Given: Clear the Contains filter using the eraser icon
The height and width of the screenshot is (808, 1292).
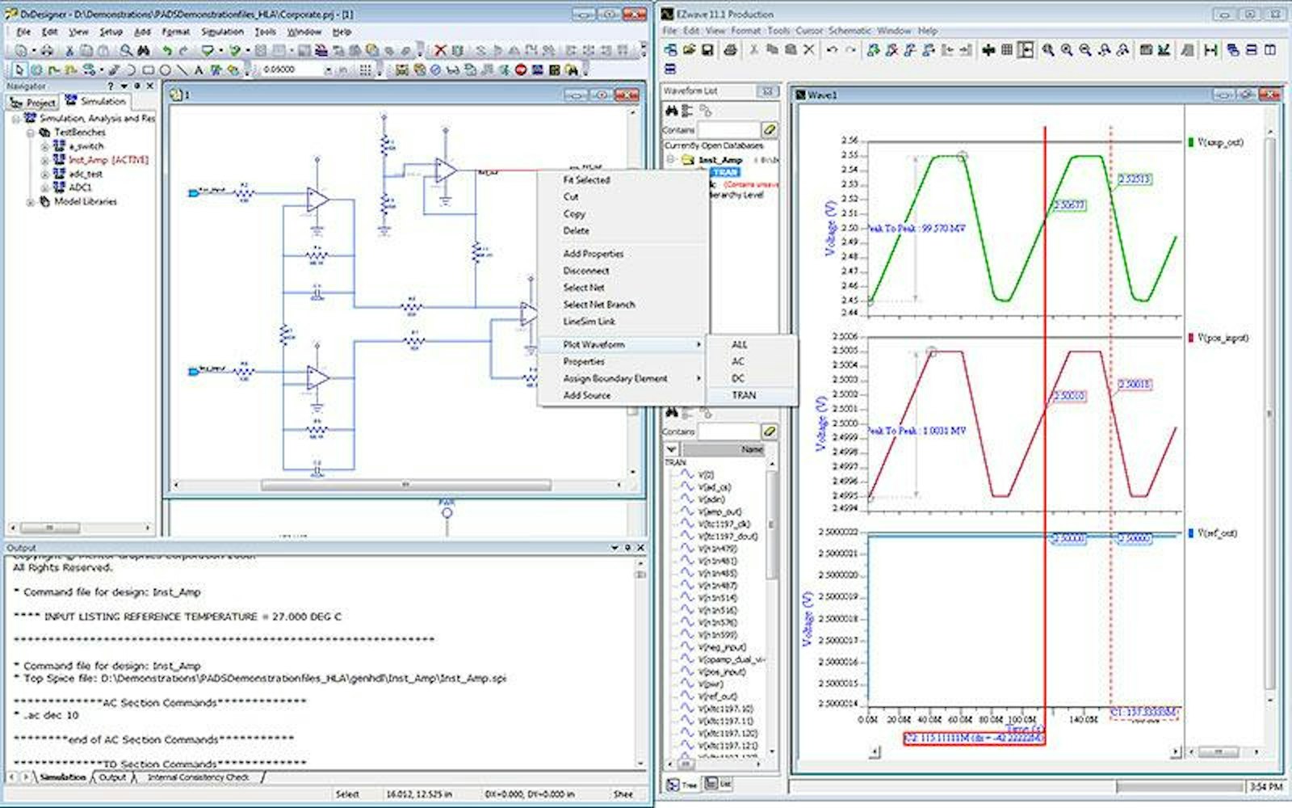Looking at the screenshot, I should coord(771,128).
